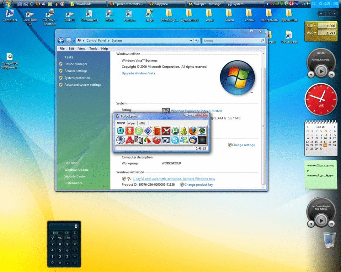Open Thunderbird icon in TurboLaunch

pyautogui.click(x=193, y=140)
